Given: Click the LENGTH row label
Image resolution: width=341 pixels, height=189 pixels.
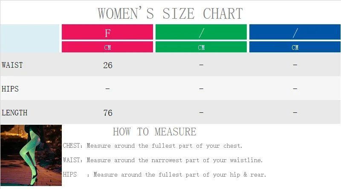Looking at the screenshot, I should tap(14, 113).
